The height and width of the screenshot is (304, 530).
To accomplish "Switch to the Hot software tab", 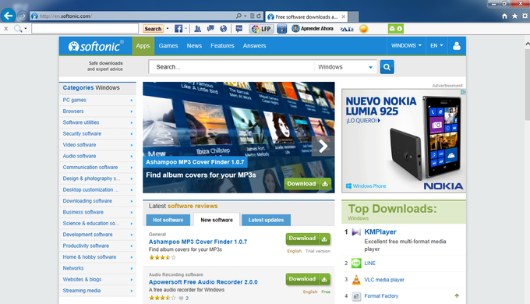I will coord(168,220).
